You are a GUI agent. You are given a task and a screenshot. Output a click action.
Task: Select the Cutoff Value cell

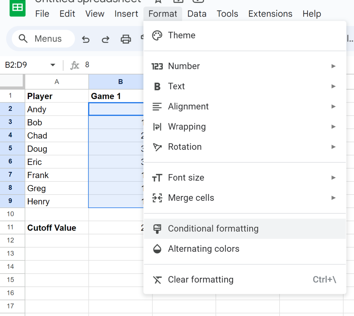point(57,228)
